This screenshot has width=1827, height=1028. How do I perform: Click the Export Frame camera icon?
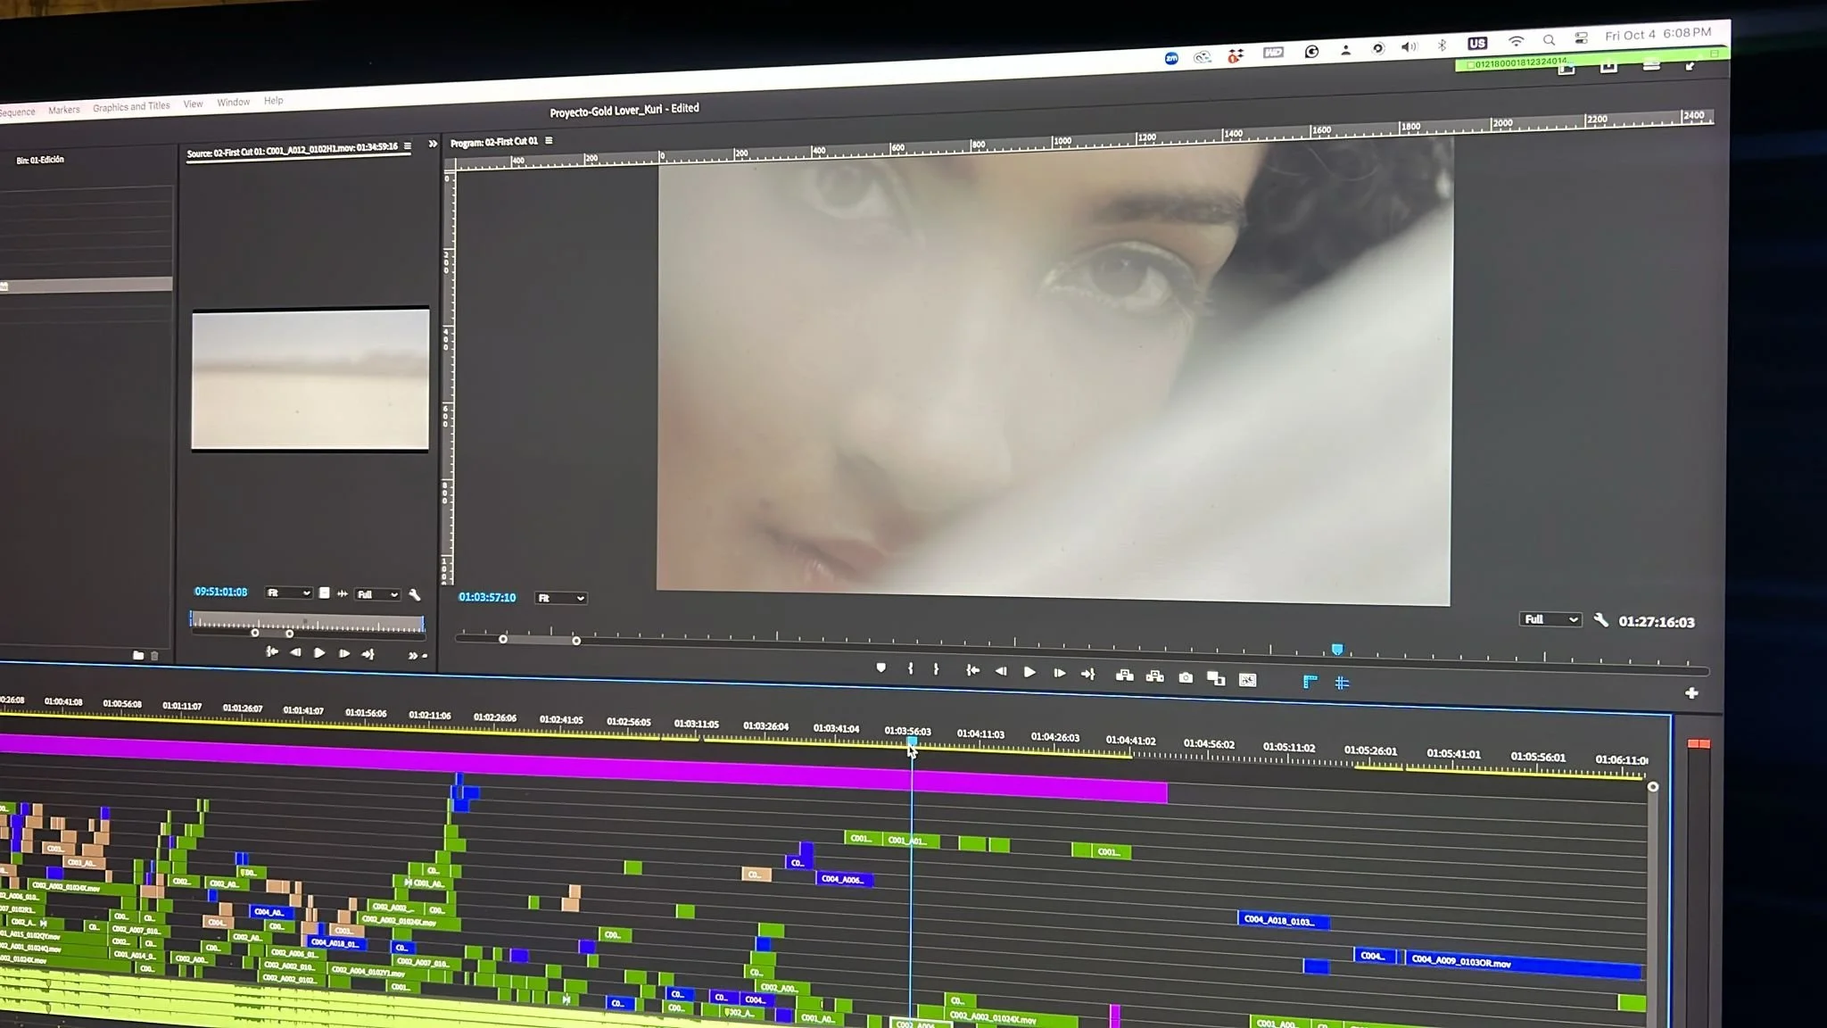point(1186,677)
